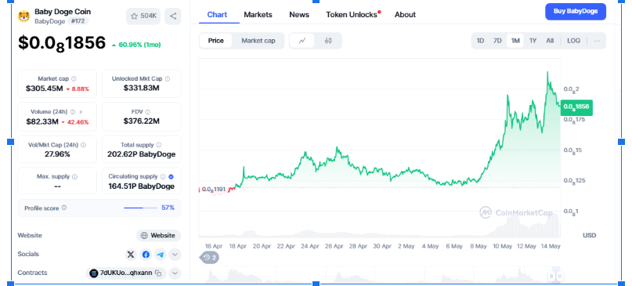Click the 0.0₈1191 starting price label

click(214, 189)
